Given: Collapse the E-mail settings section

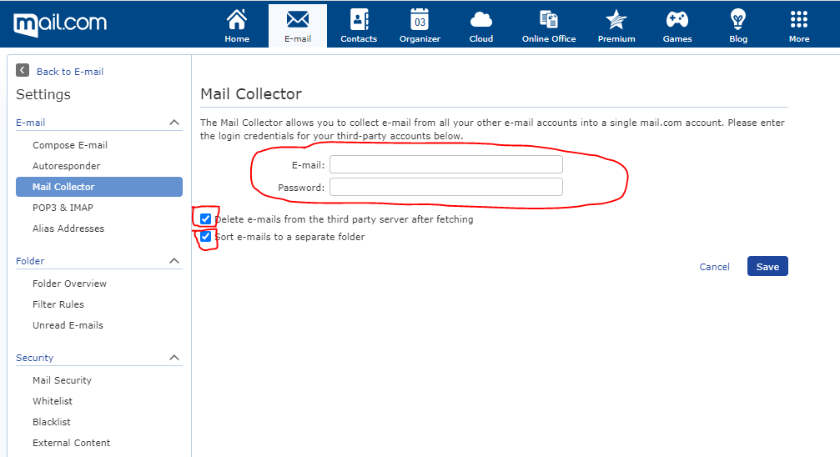Looking at the screenshot, I should [174, 123].
